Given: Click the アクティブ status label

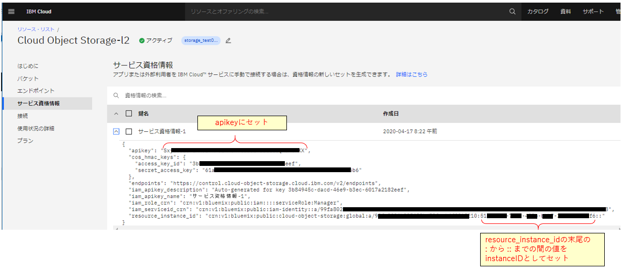Looking at the screenshot, I should coord(159,40).
